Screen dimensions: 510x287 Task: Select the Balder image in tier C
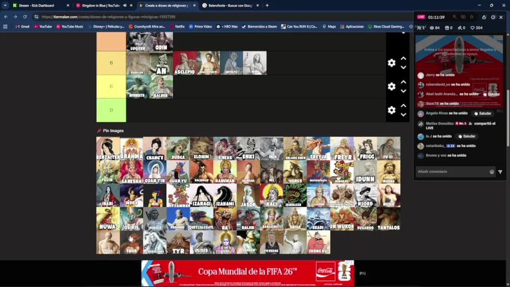[x=161, y=86]
